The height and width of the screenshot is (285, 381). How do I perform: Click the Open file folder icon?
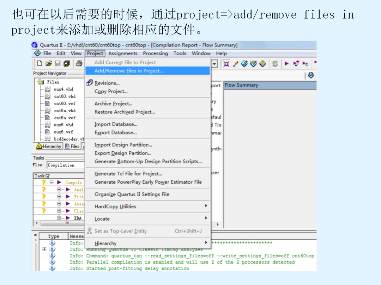click(49, 63)
